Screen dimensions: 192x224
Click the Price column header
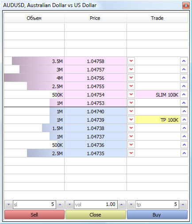click(96, 18)
